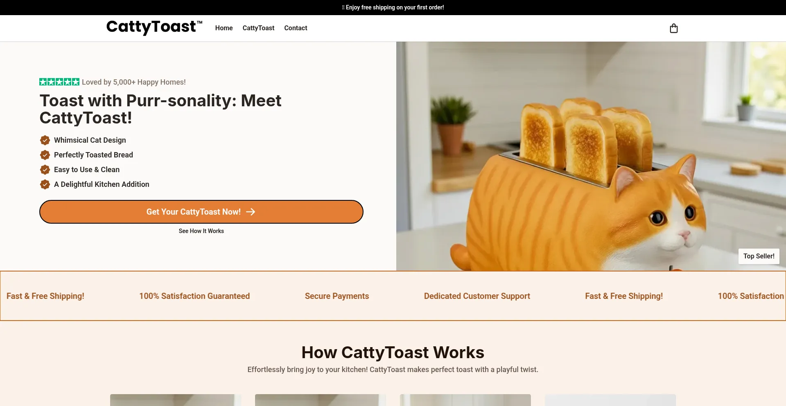Click the free shipping announcement banner
This screenshot has height=406, width=786.
tap(393, 7)
